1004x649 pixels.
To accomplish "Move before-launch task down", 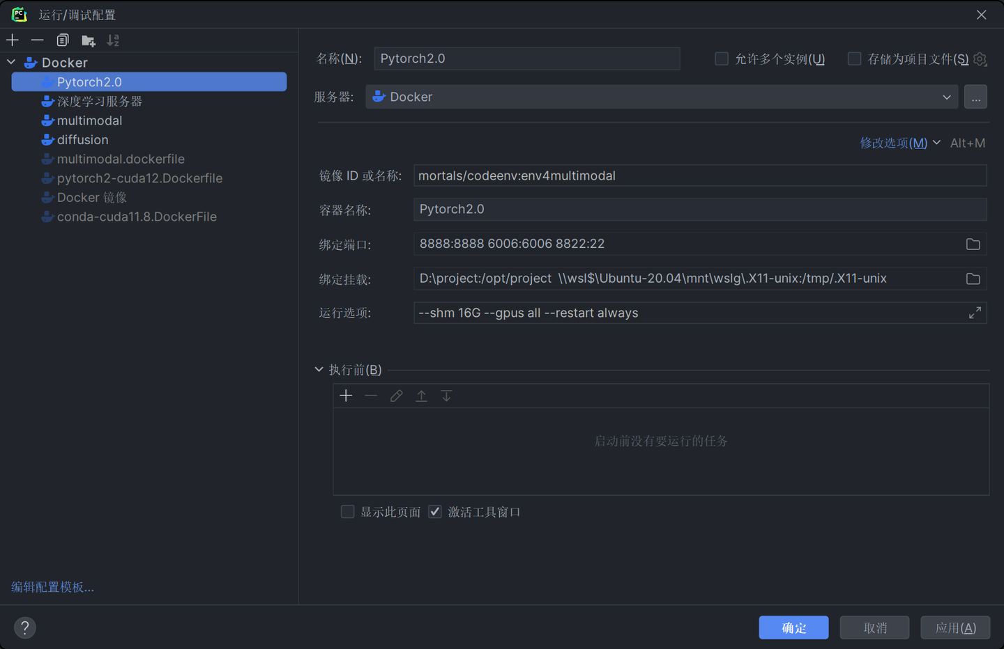I will (x=446, y=396).
